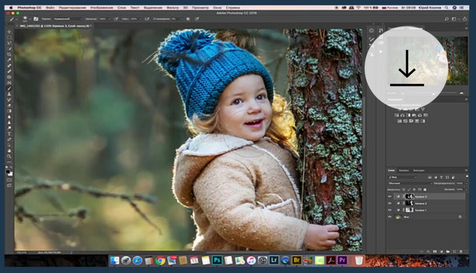The height and width of the screenshot is (273, 476).
Task: Open the layer blend mode dropdown Обычные
Action: (410, 183)
